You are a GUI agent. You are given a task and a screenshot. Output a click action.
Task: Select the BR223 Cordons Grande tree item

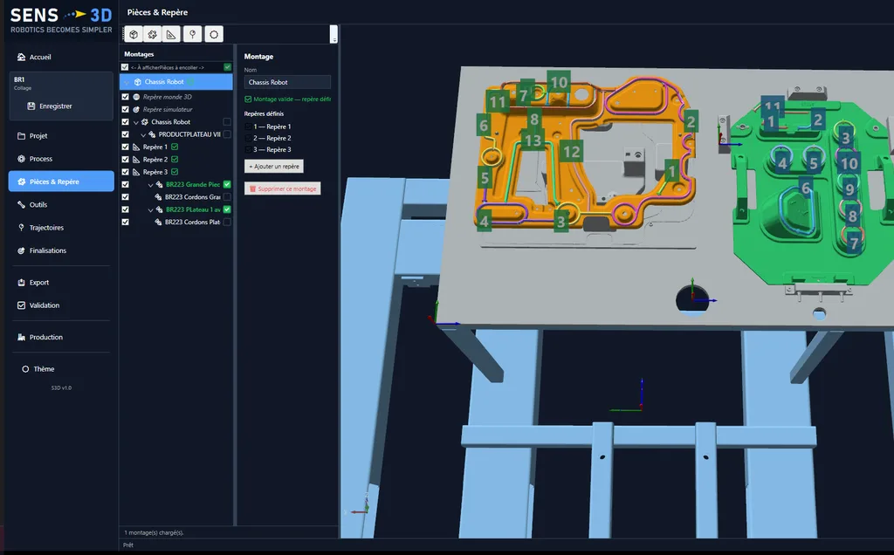point(192,197)
